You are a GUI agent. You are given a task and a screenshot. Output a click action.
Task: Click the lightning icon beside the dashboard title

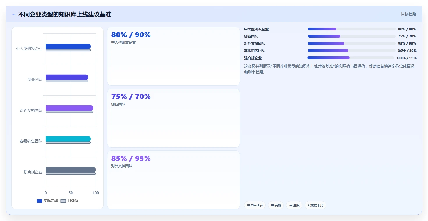pyautogui.click(x=14, y=15)
